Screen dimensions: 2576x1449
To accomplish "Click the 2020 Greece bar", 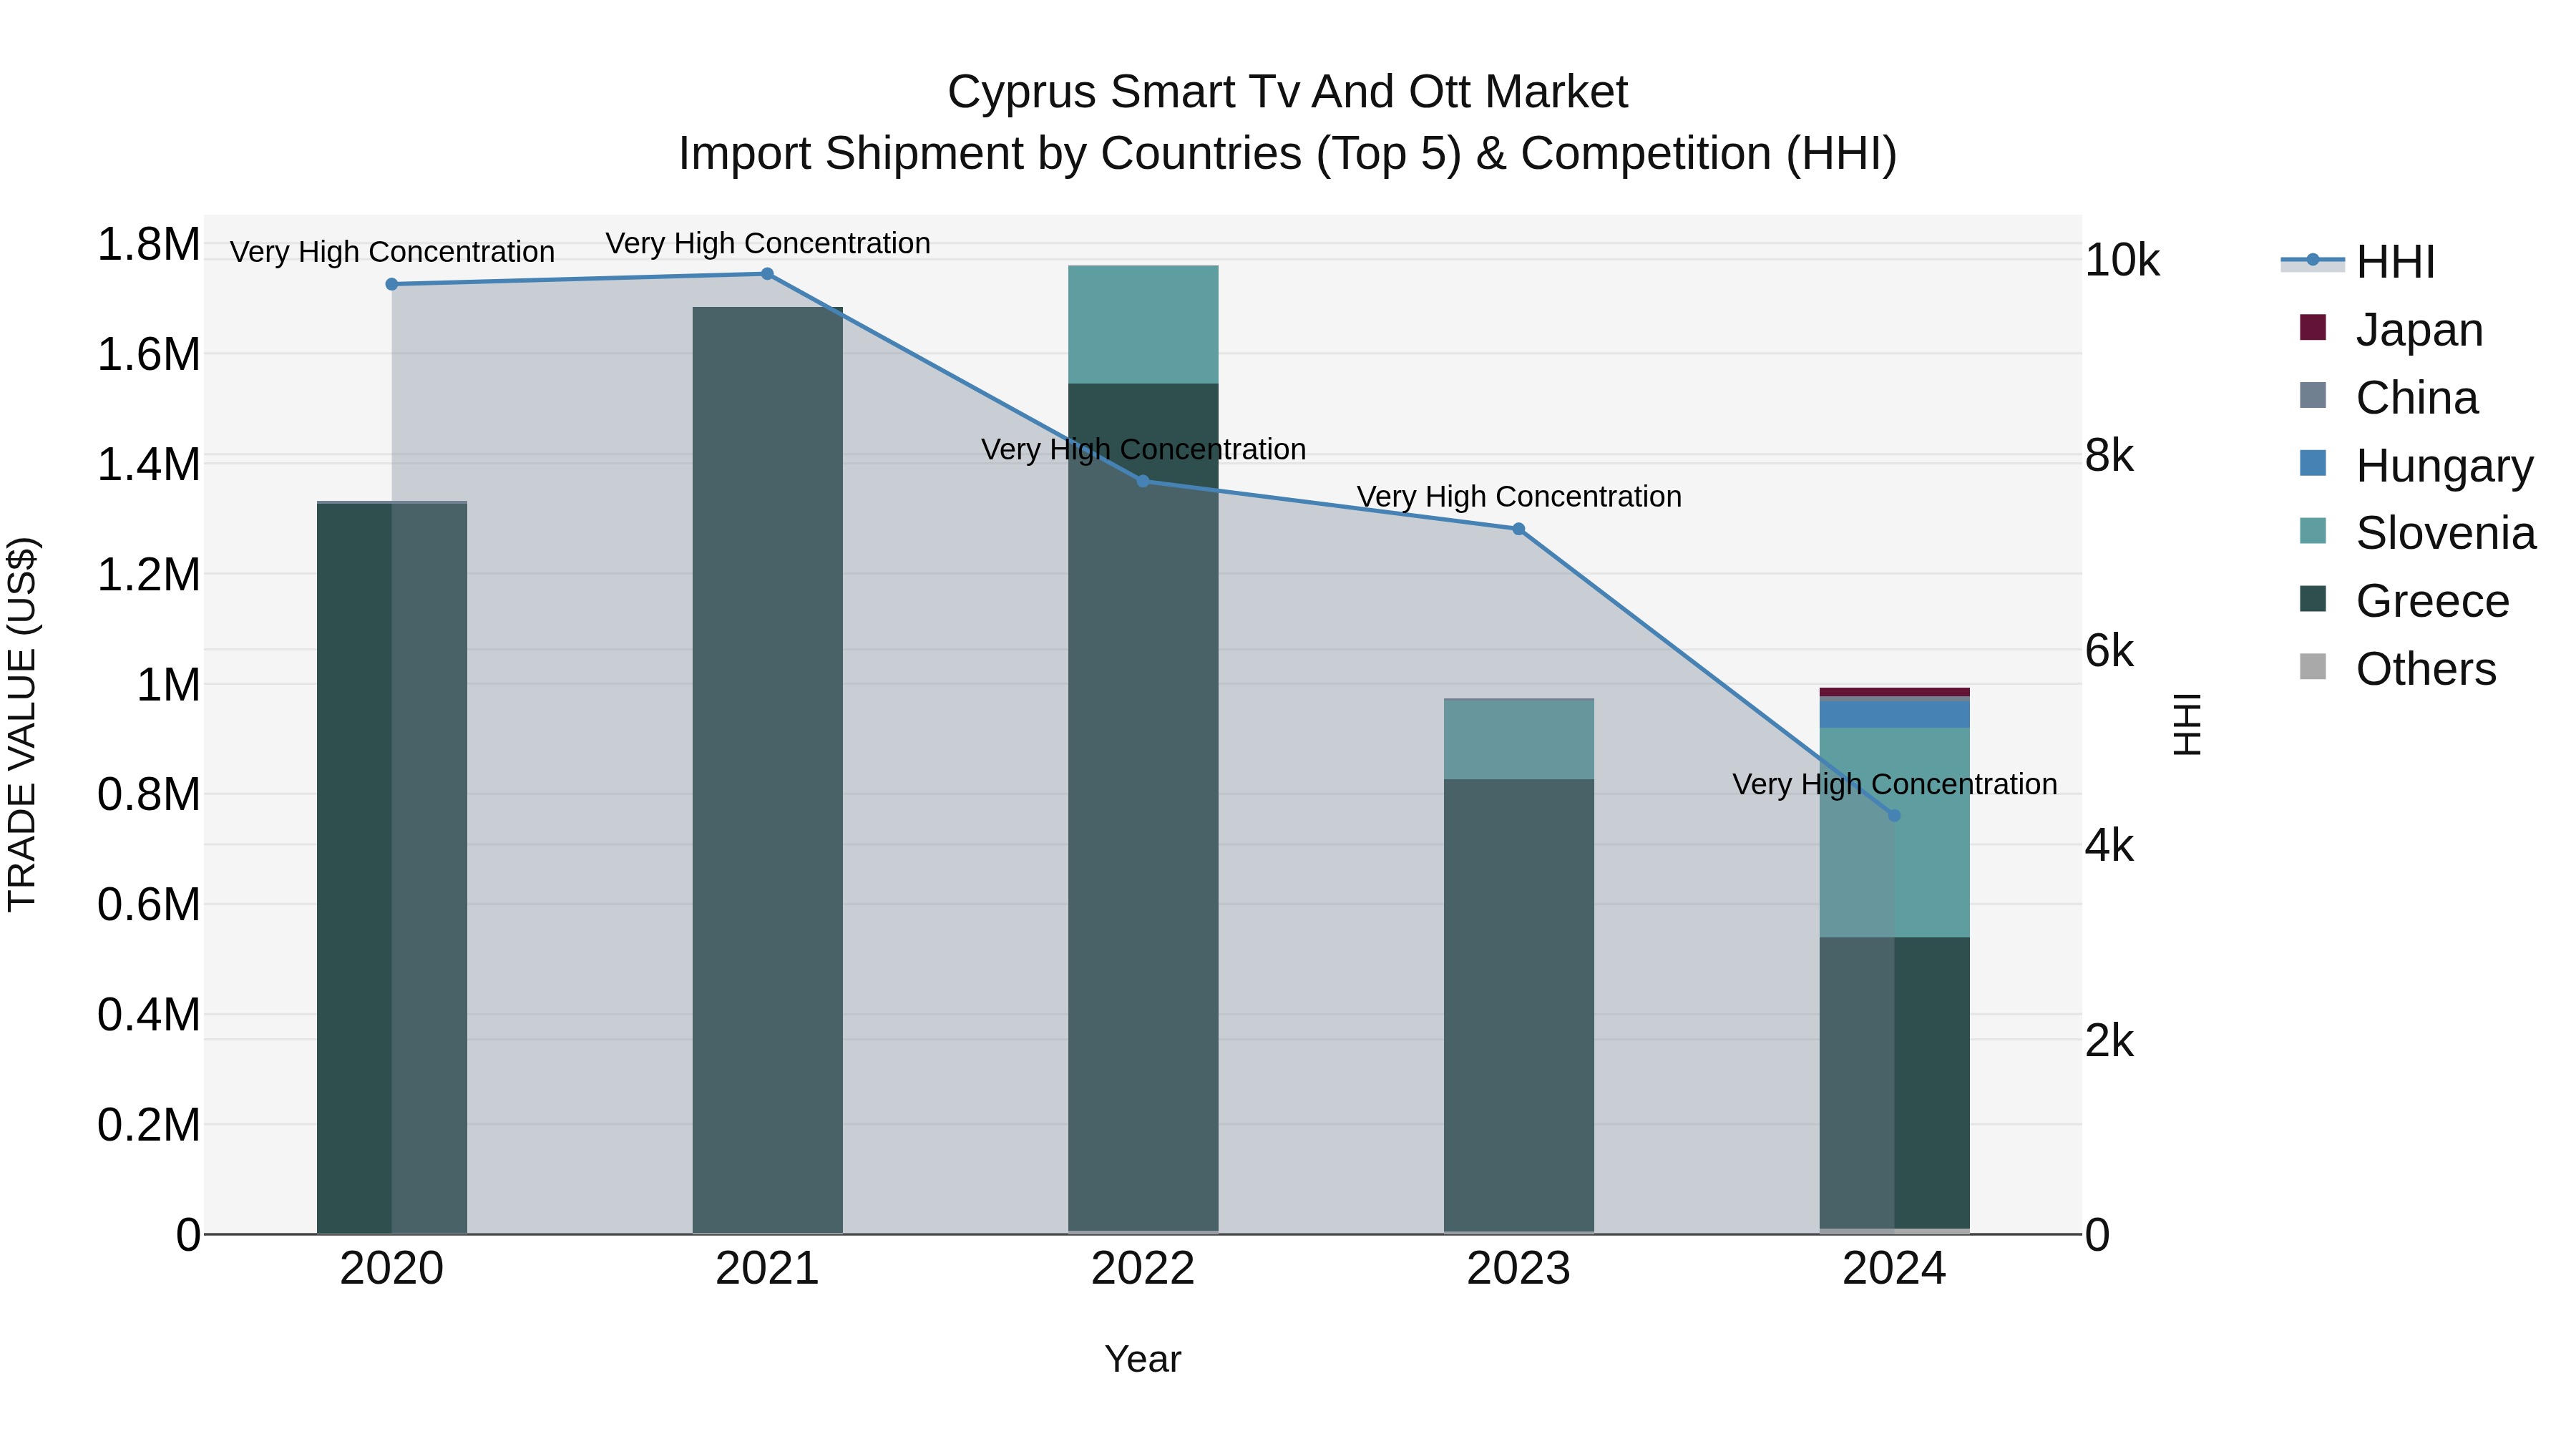I will coord(392,868).
